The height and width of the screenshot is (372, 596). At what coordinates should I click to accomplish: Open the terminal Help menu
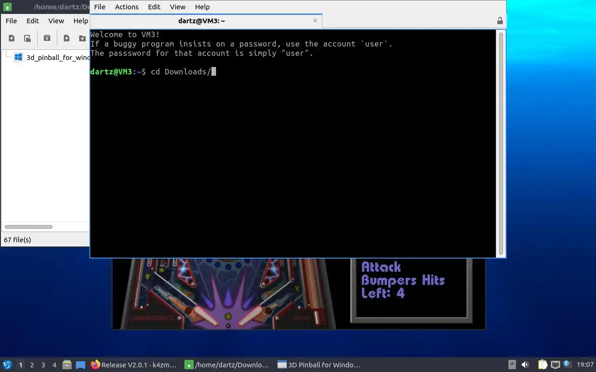[202, 7]
